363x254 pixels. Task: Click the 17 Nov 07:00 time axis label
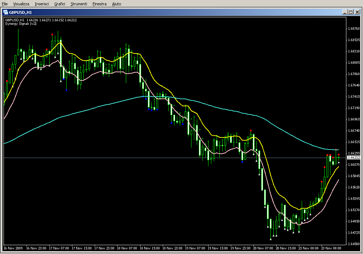[59, 248]
